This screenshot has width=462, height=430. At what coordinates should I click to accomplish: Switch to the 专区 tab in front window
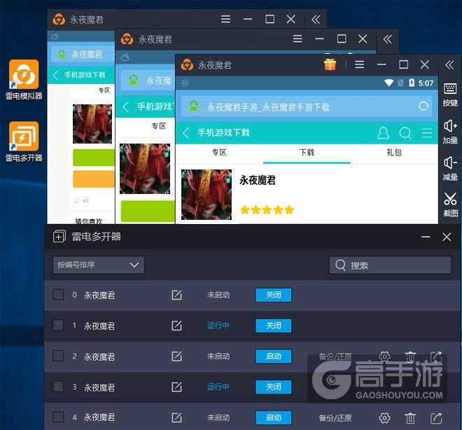tap(219, 152)
